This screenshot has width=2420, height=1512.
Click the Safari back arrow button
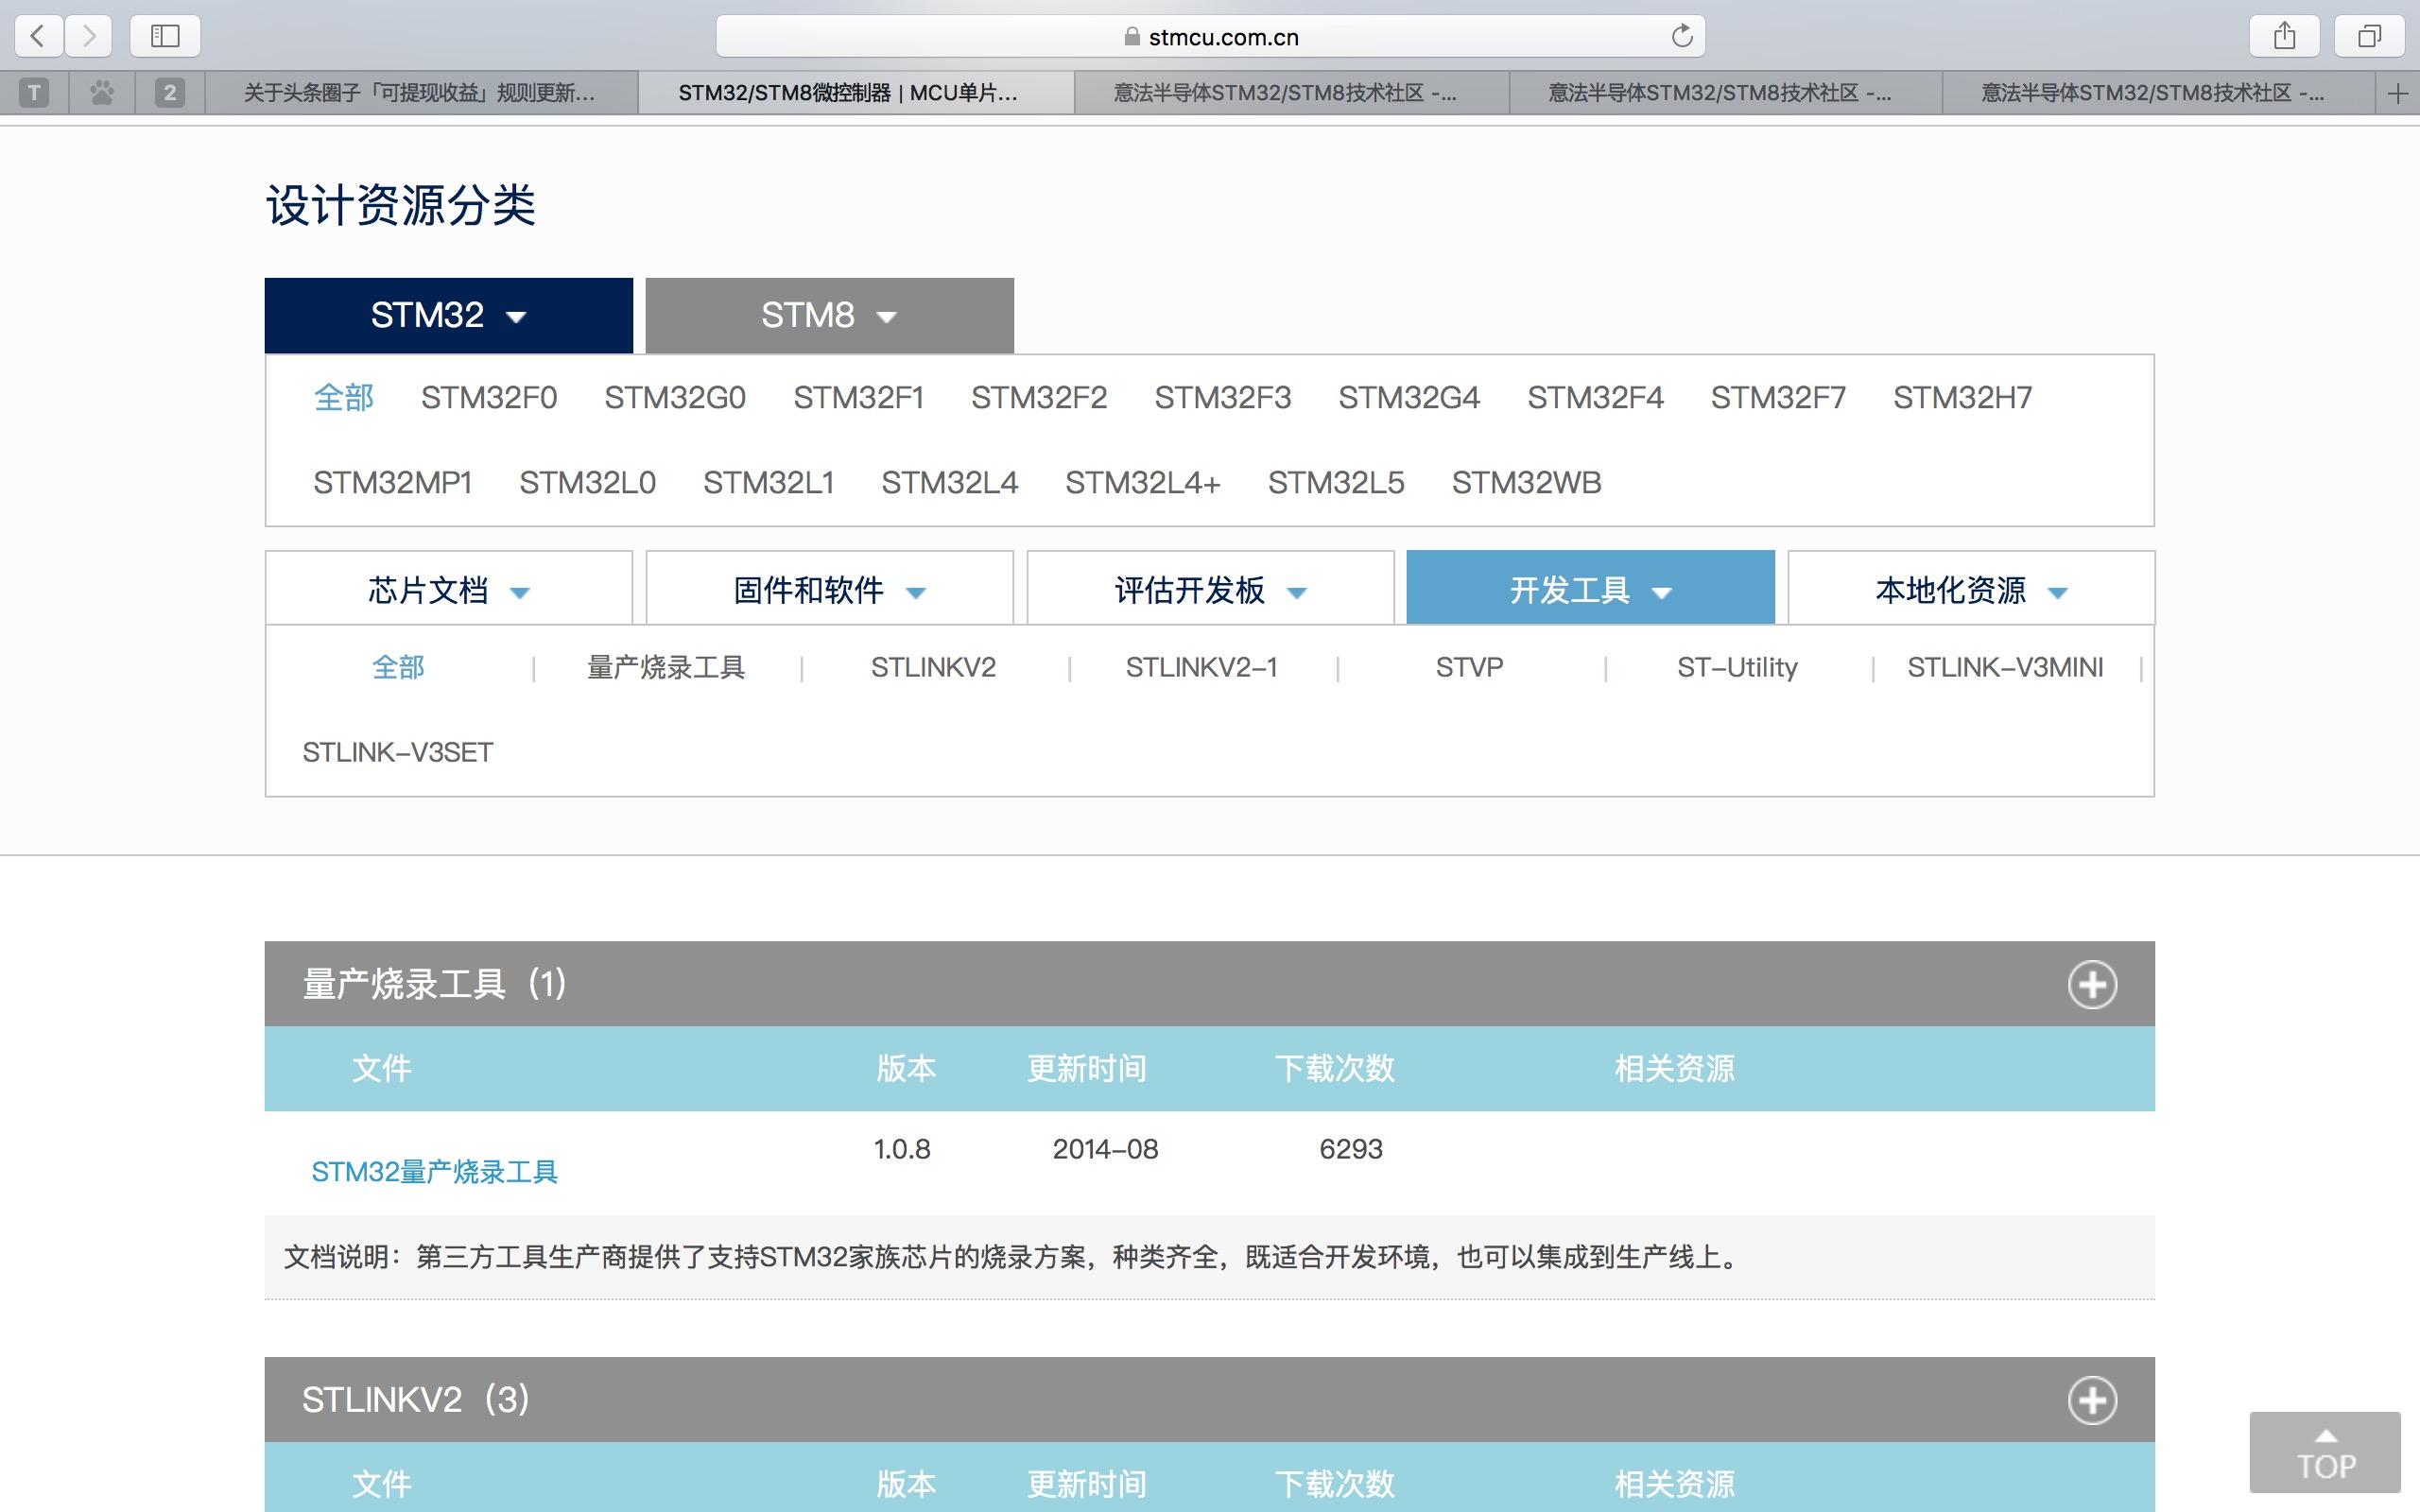(38, 37)
